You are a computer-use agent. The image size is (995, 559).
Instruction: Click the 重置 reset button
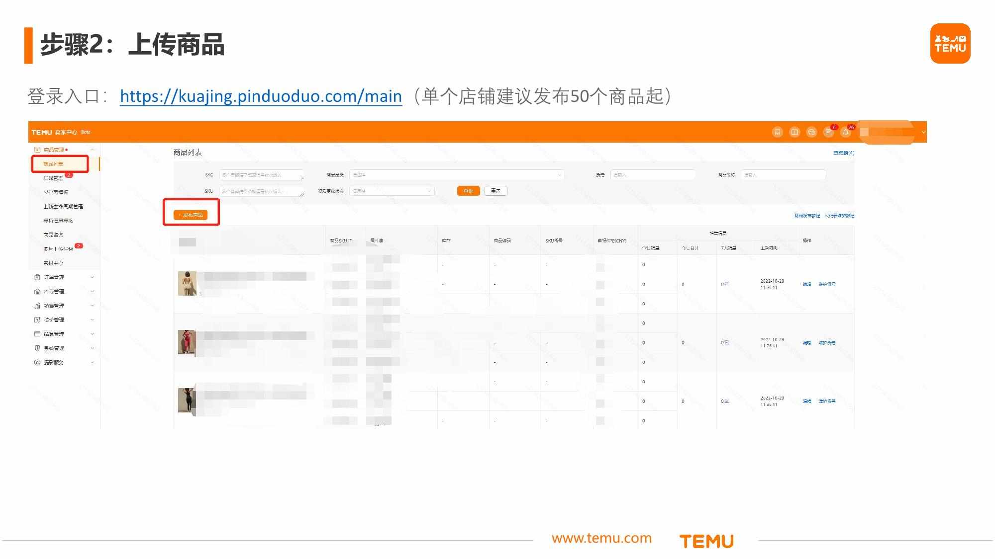[x=496, y=191]
